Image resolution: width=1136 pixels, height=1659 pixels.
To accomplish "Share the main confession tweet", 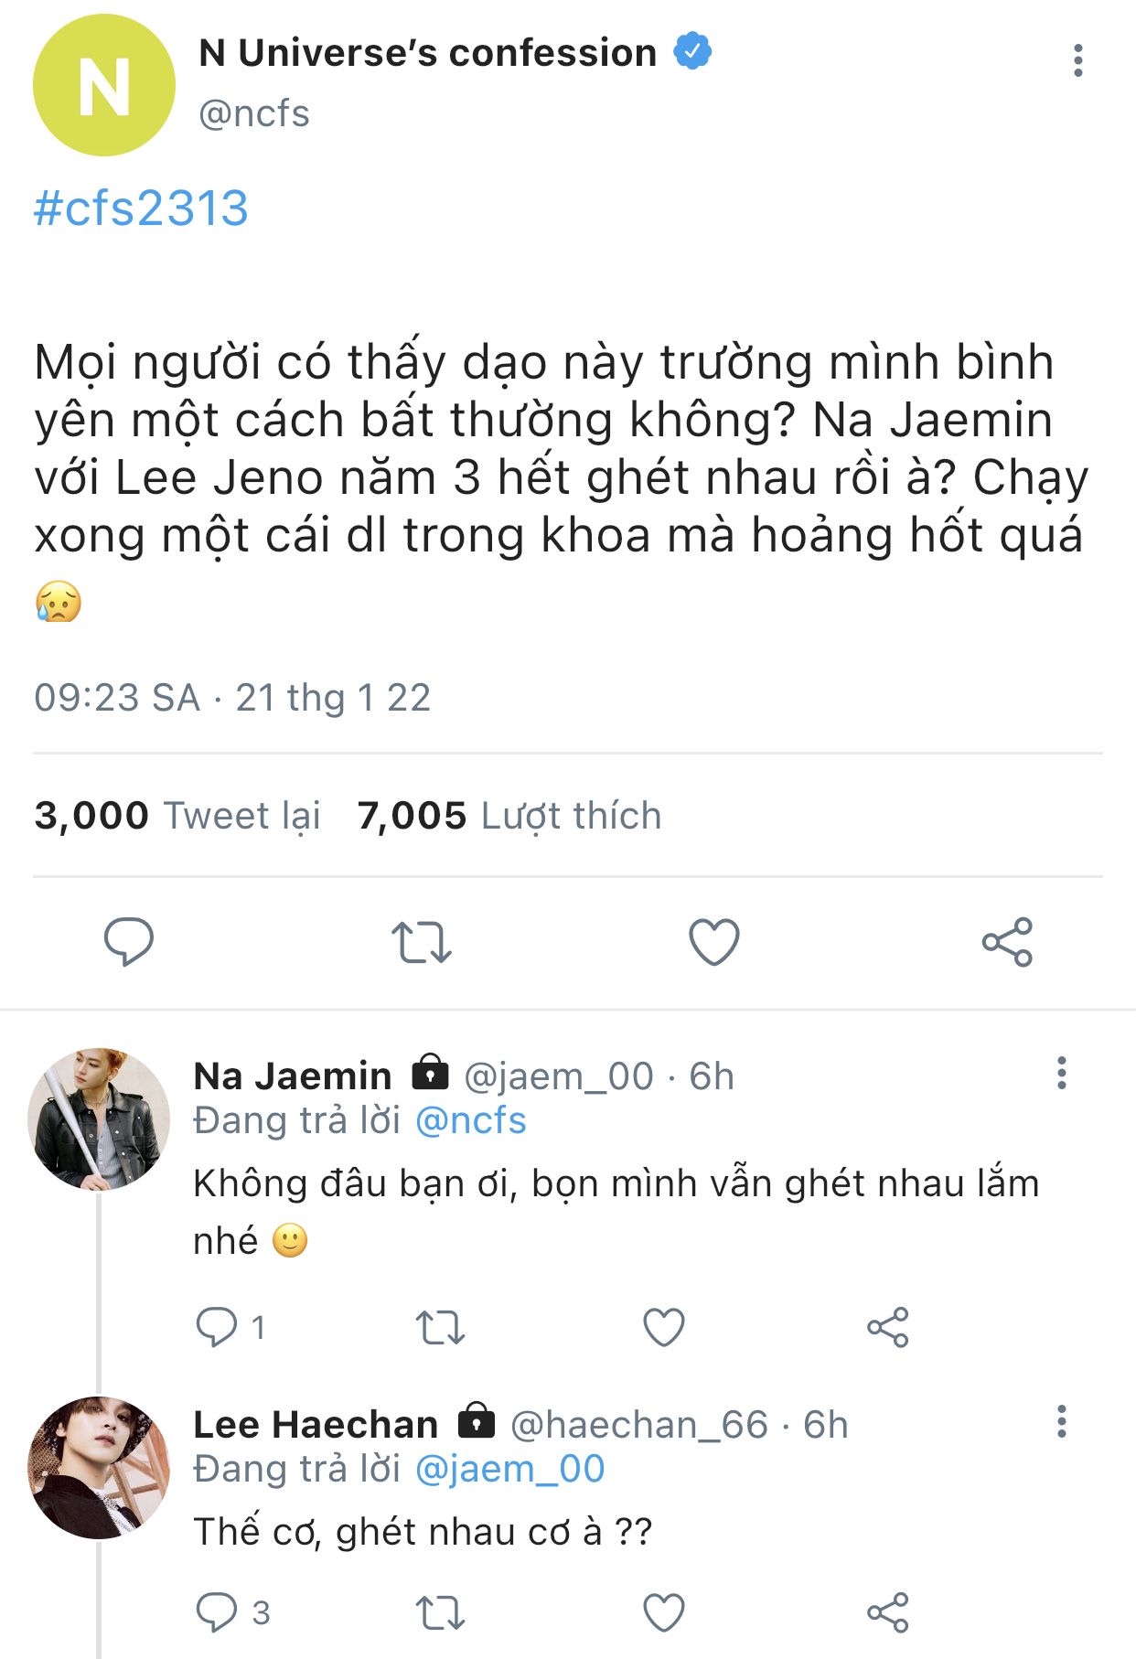I will pyautogui.click(x=1007, y=942).
